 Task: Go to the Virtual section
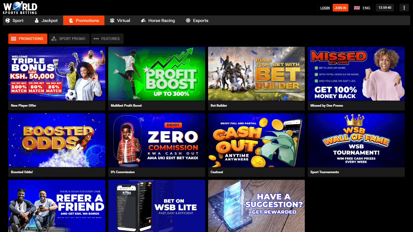(120, 20)
